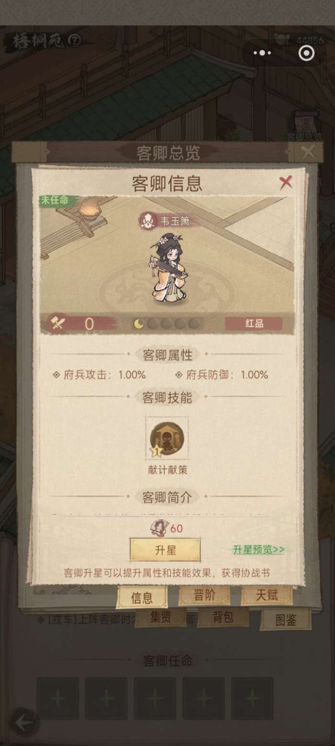
Task: Add a guest in first 客卿任命 slot
Action: [x=58, y=698]
